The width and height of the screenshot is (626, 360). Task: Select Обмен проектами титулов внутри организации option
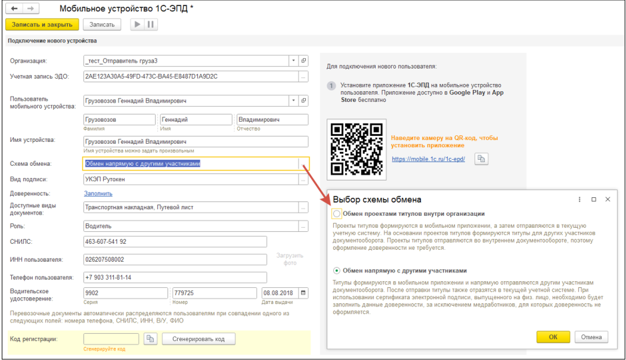point(337,213)
